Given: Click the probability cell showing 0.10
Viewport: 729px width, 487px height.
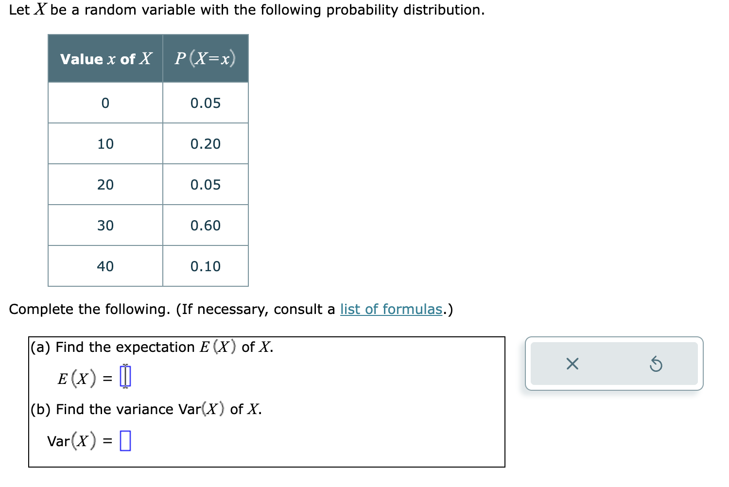Looking at the screenshot, I should coord(205,266).
